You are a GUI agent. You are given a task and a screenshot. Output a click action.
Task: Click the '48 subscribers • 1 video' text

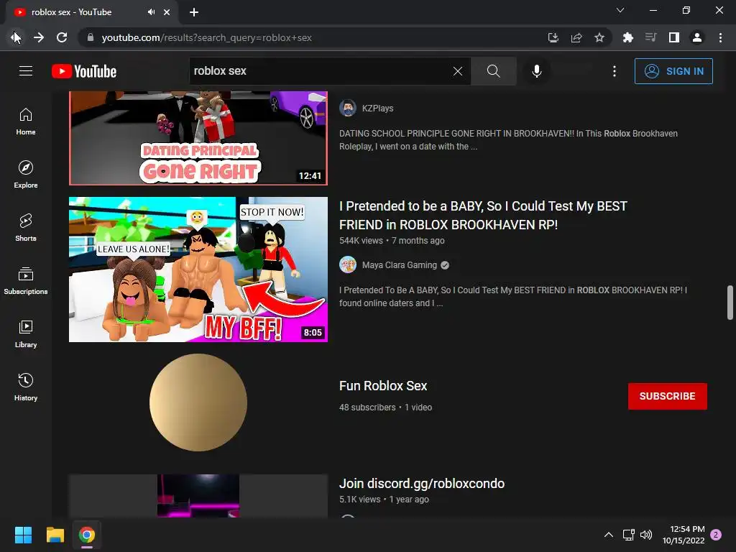(386, 408)
